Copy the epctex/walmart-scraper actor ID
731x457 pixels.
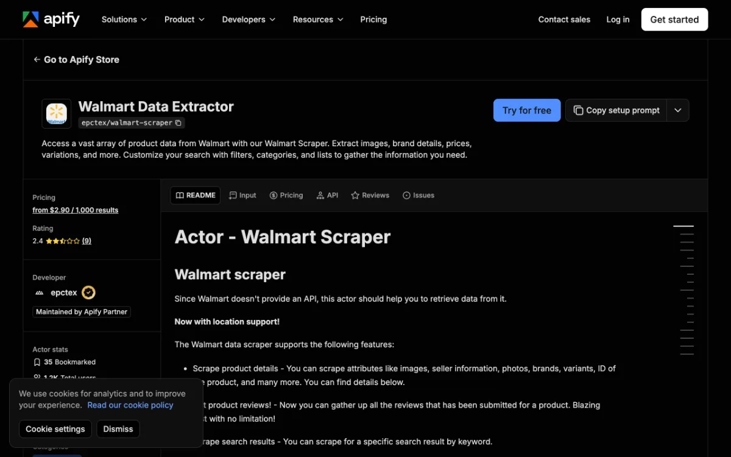pyautogui.click(x=178, y=122)
